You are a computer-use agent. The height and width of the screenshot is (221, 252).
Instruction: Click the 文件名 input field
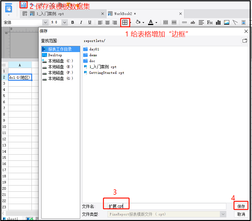pyautogui.click(x=167, y=206)
